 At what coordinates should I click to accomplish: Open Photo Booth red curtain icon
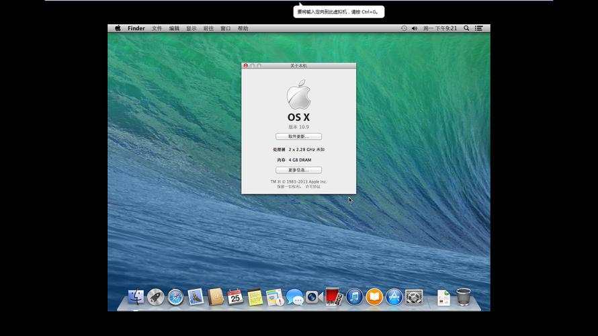(334, 297)
